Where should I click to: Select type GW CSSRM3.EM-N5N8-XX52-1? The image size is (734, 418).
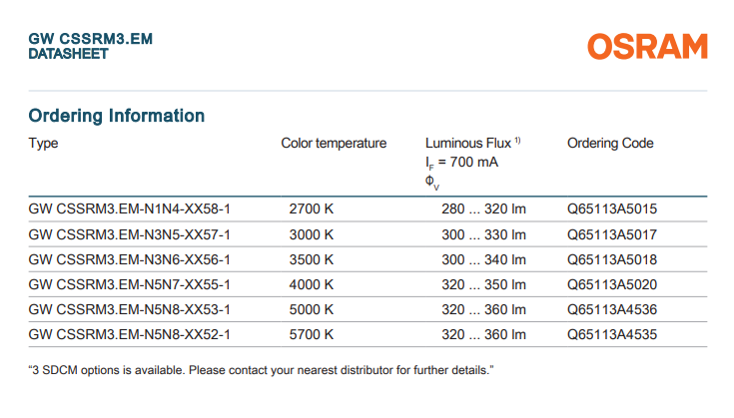coord(130,335)
